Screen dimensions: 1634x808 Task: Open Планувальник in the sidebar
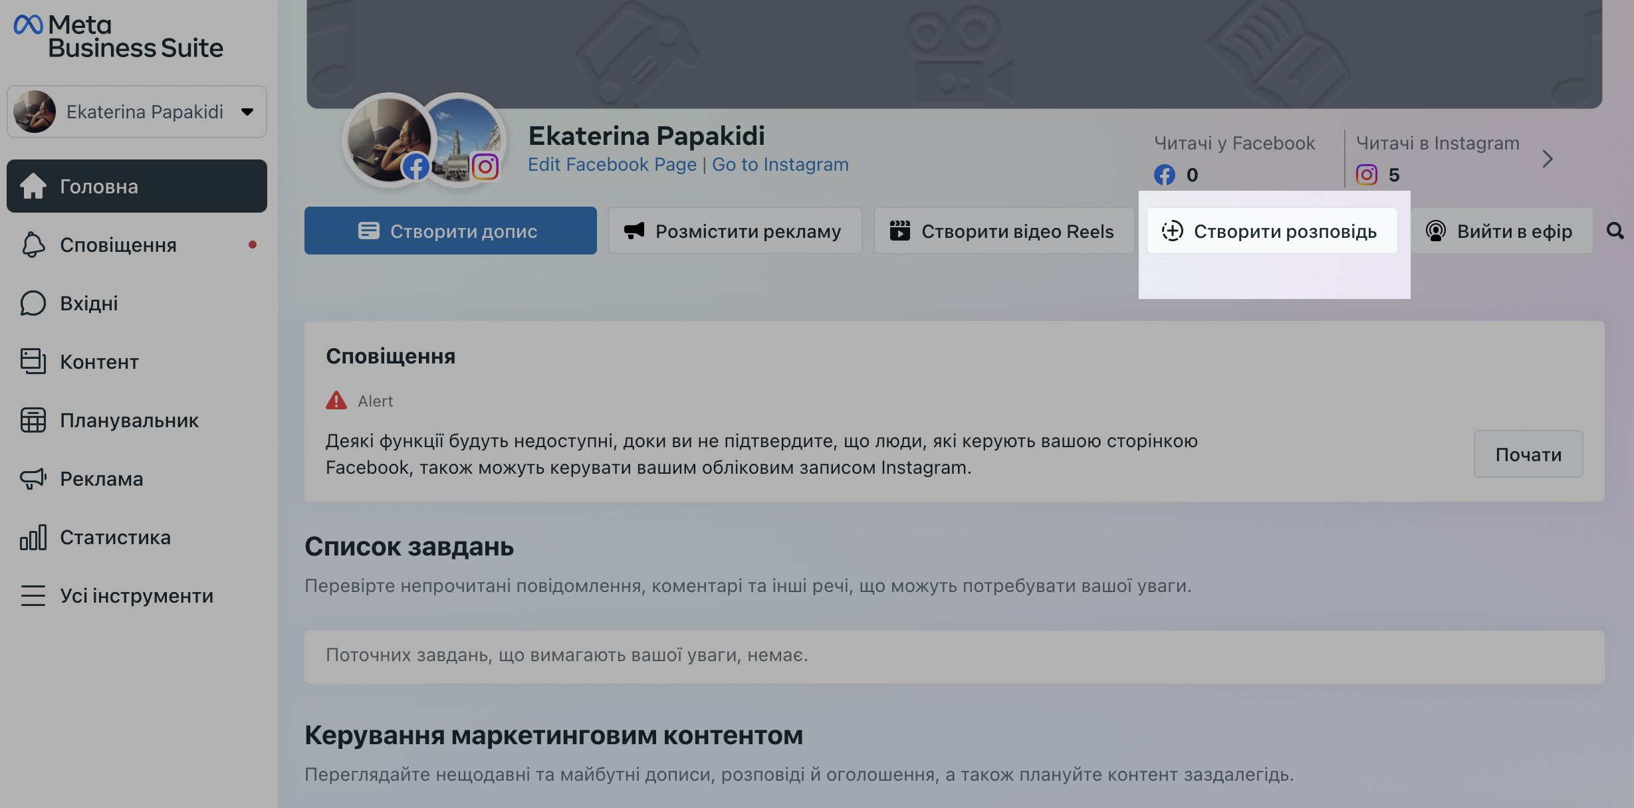[137, 420]
